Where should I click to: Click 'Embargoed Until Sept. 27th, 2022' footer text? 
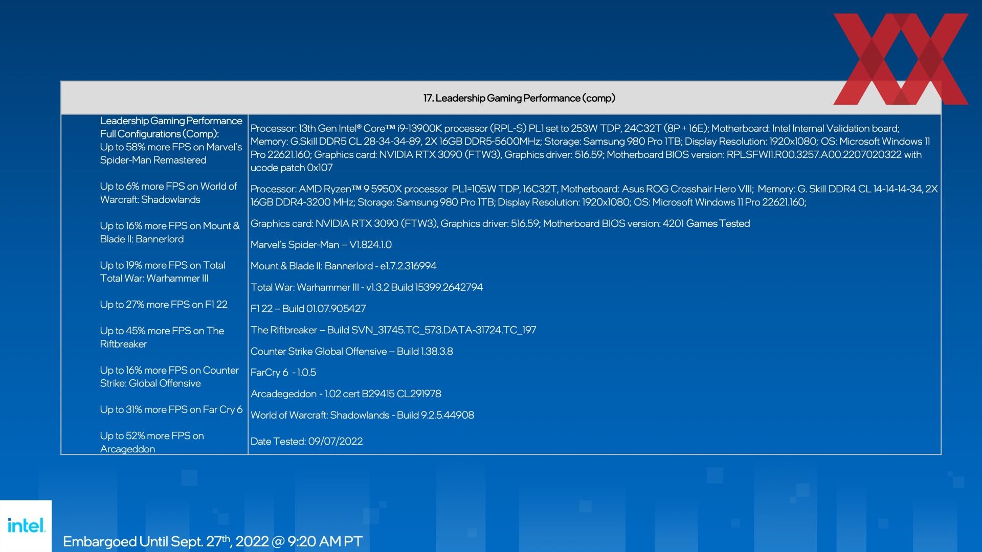click(x=212, y=541)
